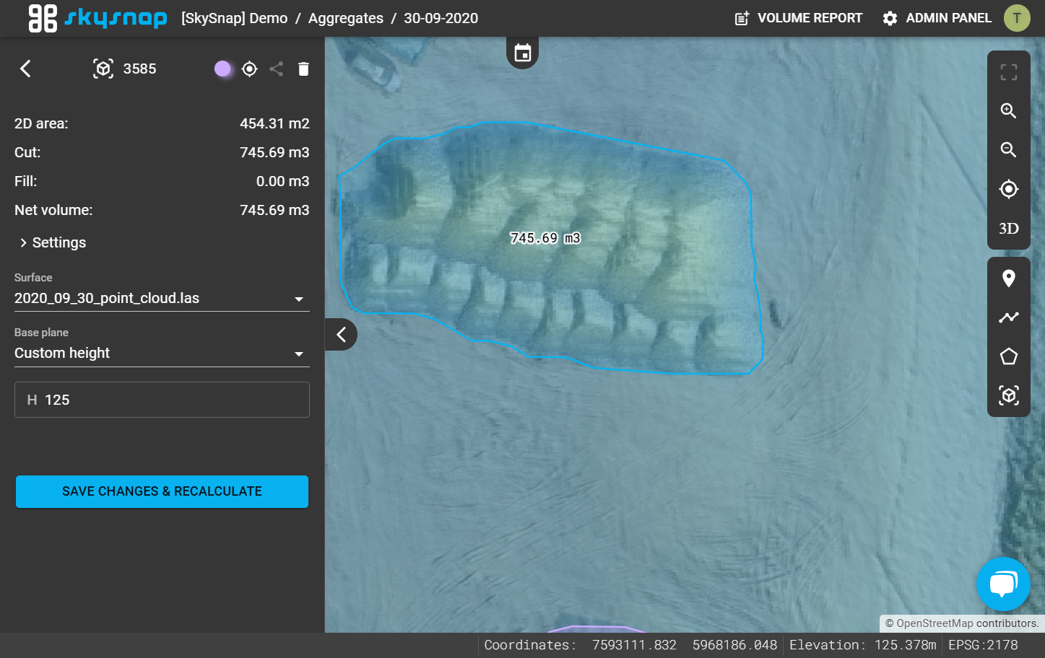Click the 2D area value 454.31 m2

pos(274,123)
